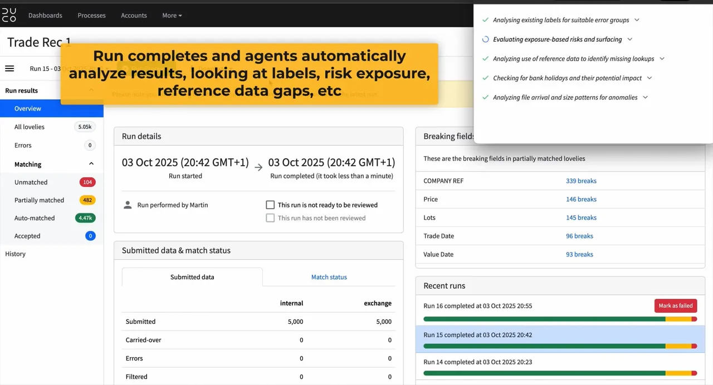Open All lovelies in the sidebar
The width and height of the screenshot is (713, 385).
[x=30, y=127]
